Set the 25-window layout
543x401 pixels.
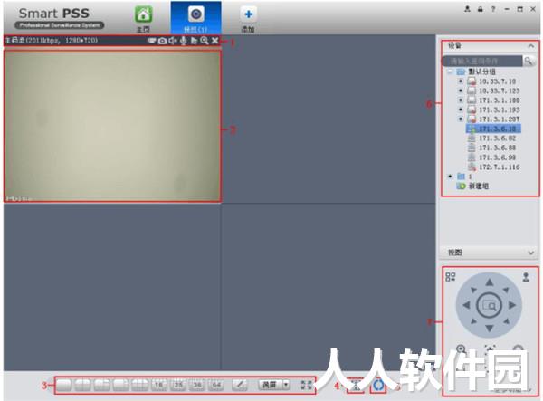tap(178, 385)
